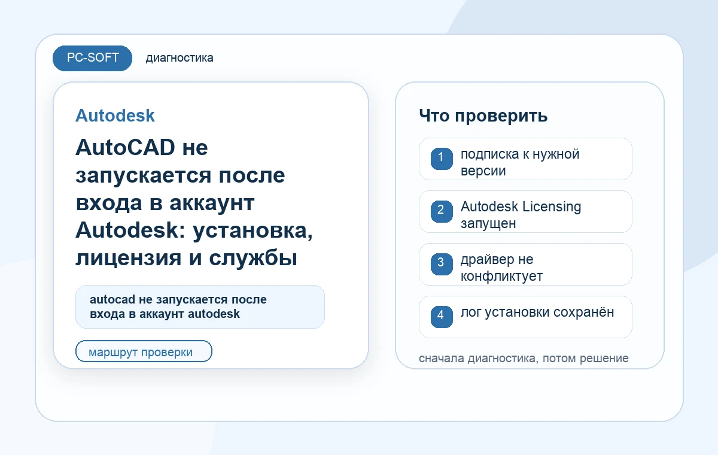The width and height of the screenshot is (718, 455).
Task: Click the 'диагностика' label
Action: click(180, 58)
